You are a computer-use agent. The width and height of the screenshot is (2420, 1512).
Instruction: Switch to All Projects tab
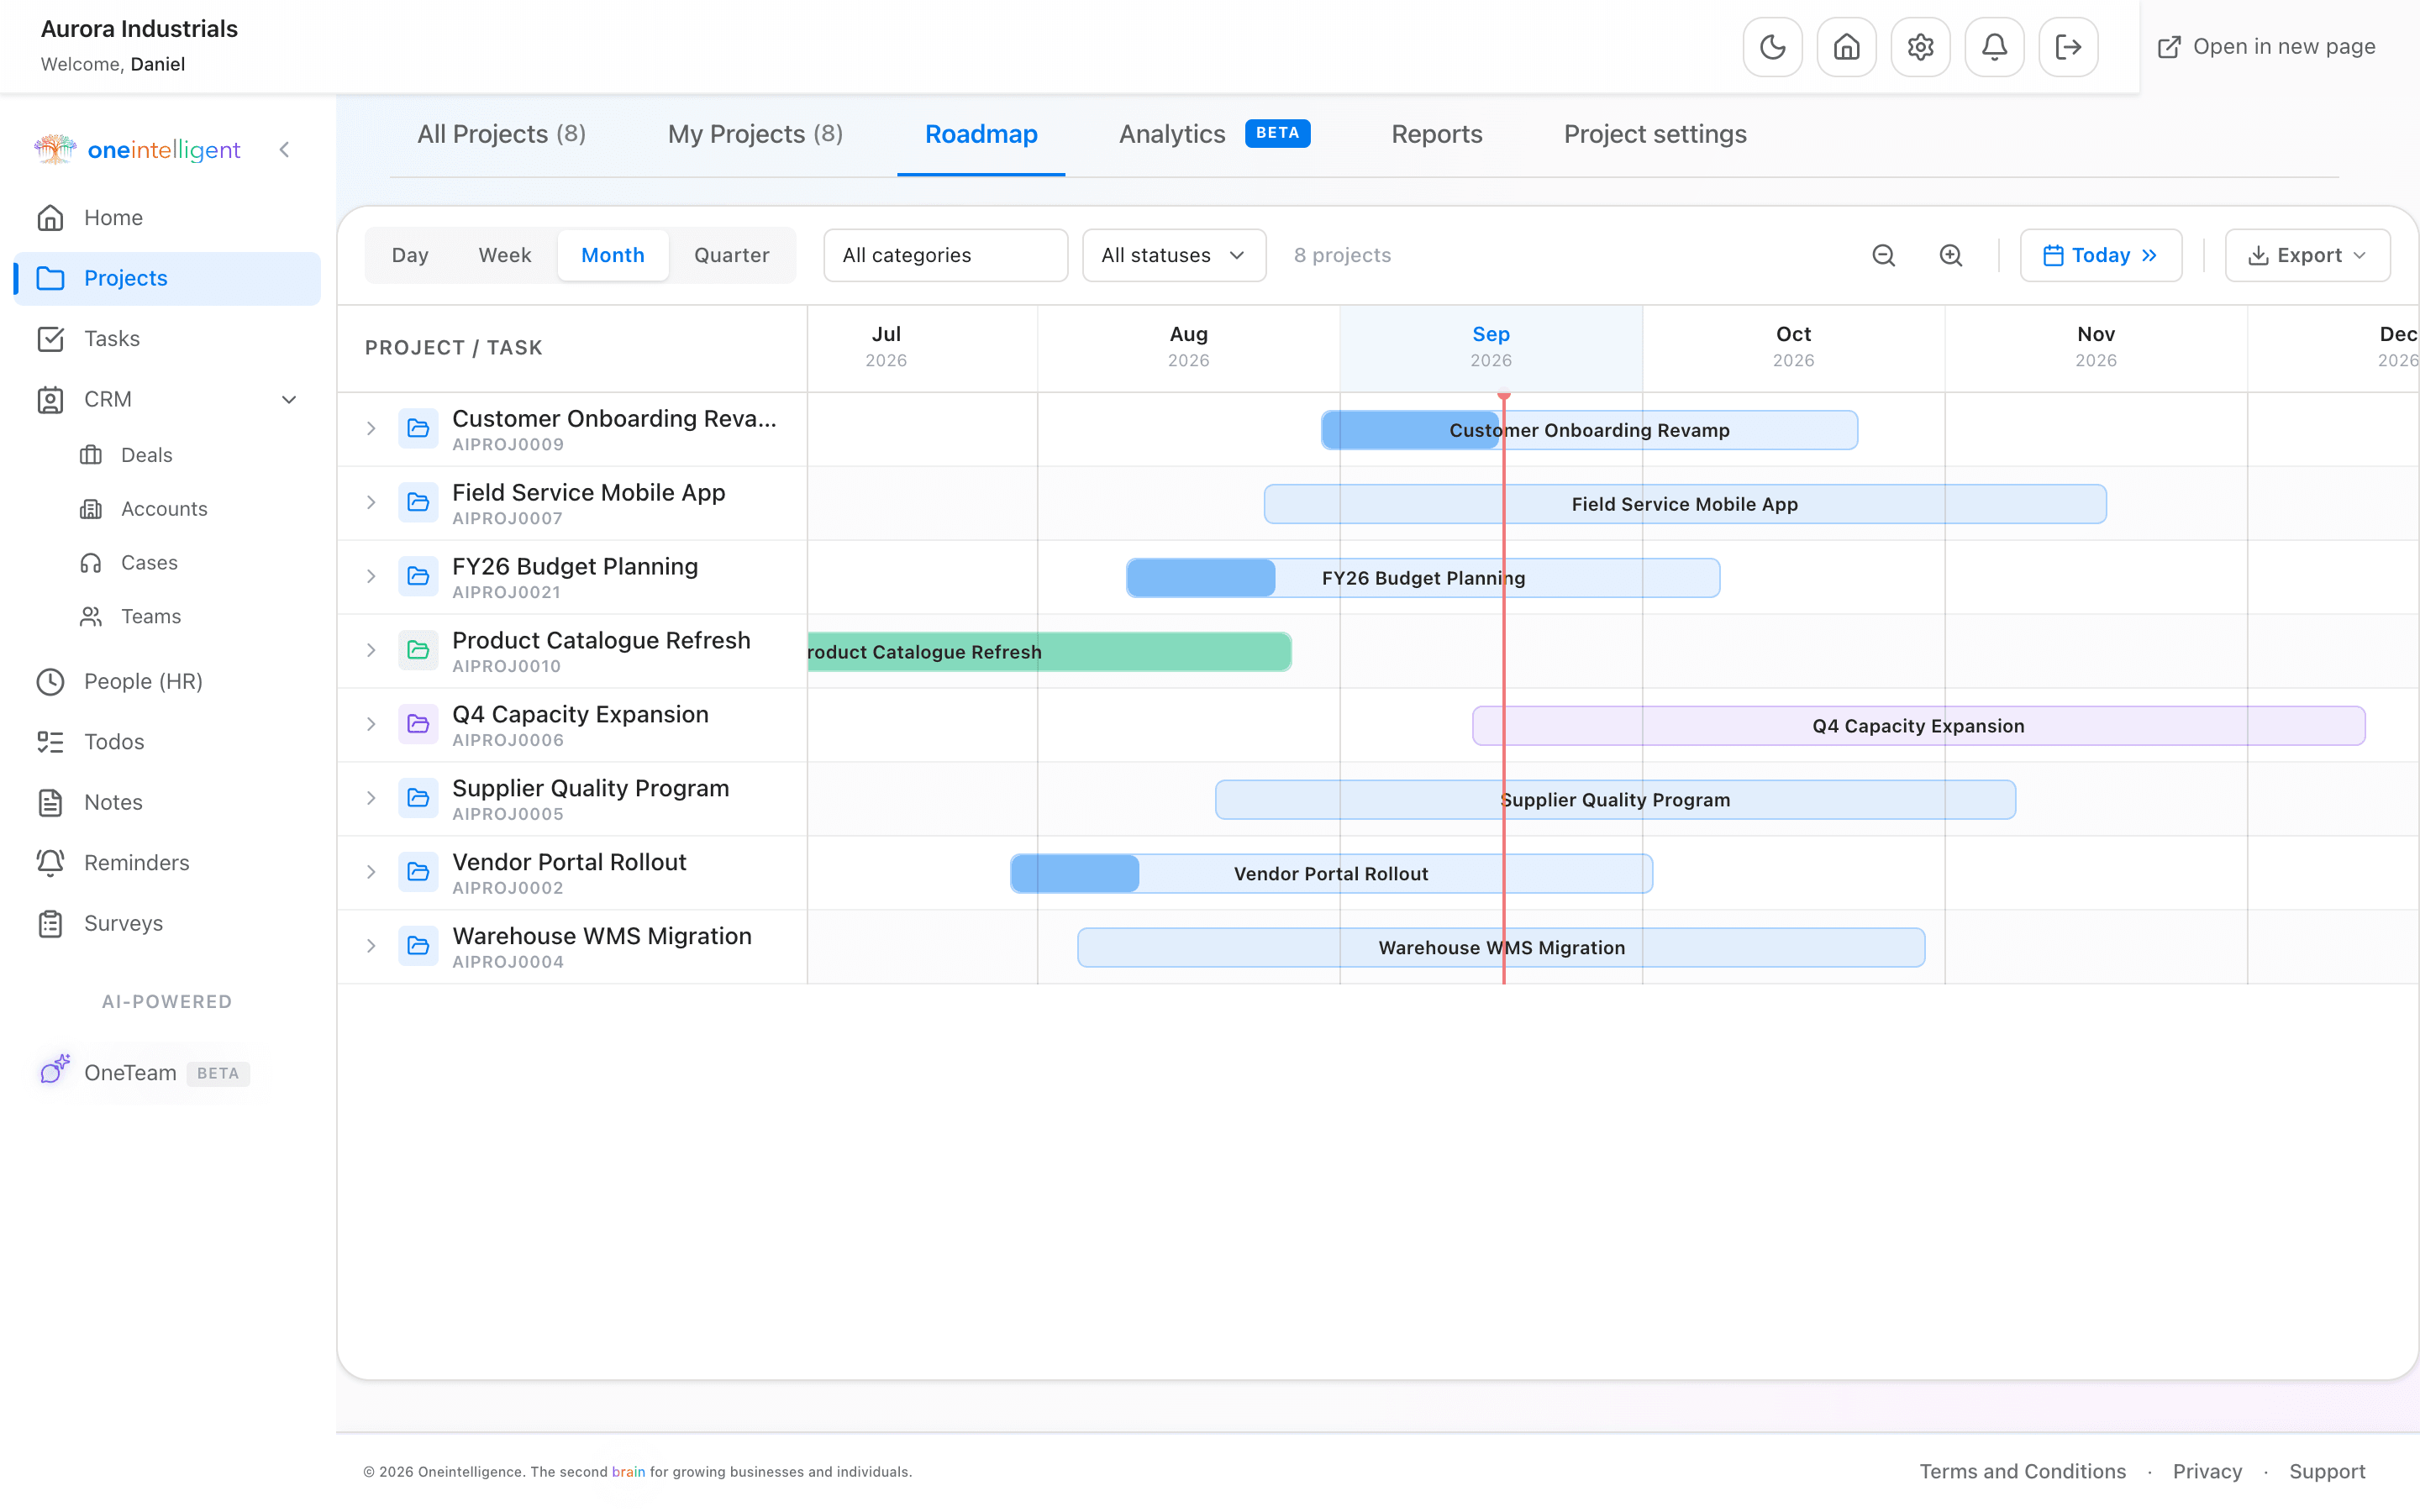(x=501, y=134)
